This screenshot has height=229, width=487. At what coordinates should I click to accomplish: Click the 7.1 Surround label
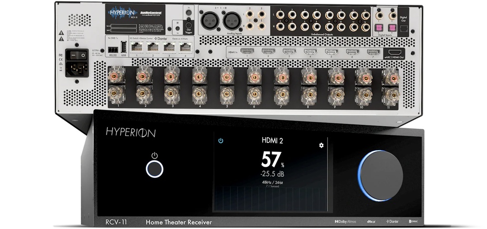point(273,187)
